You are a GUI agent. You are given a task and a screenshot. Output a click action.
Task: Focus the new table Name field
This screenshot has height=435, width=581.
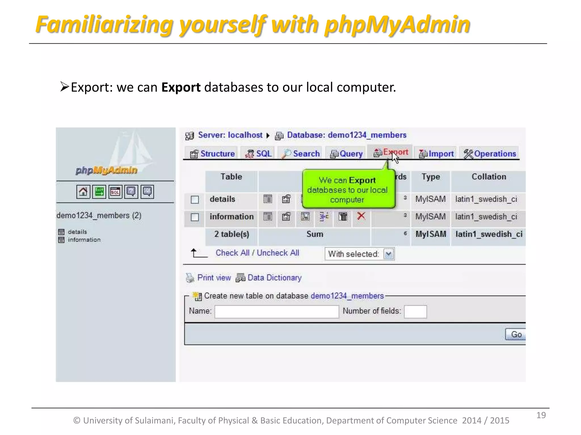[x=277, y=312]
